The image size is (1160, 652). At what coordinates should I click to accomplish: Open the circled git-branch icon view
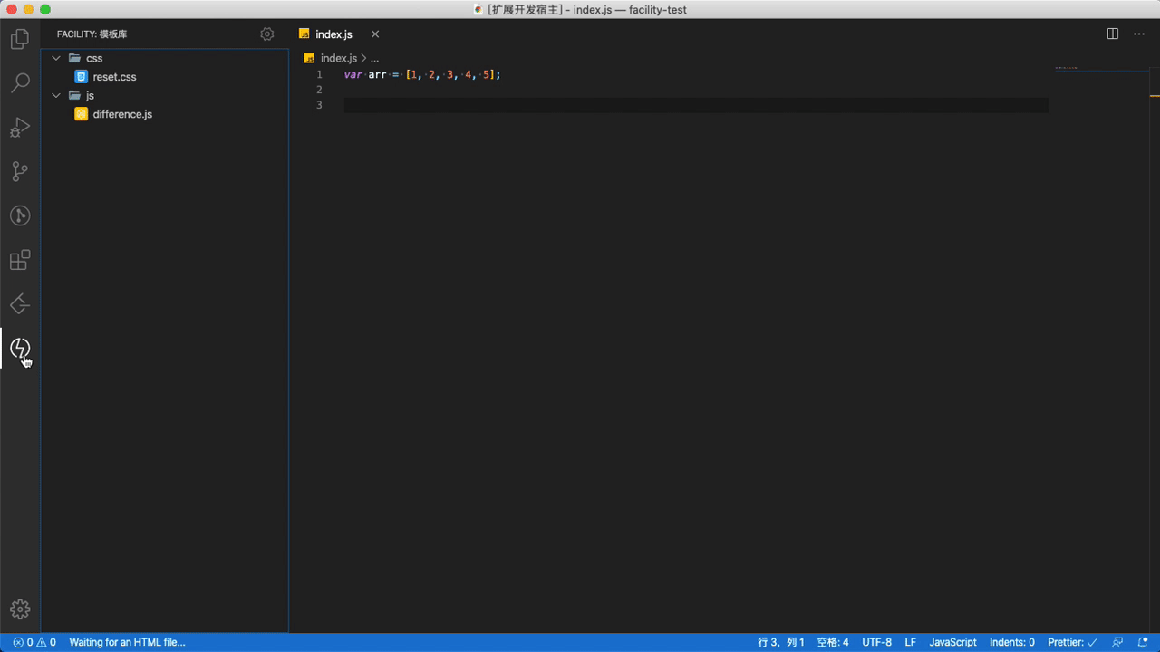pos(20,216)
